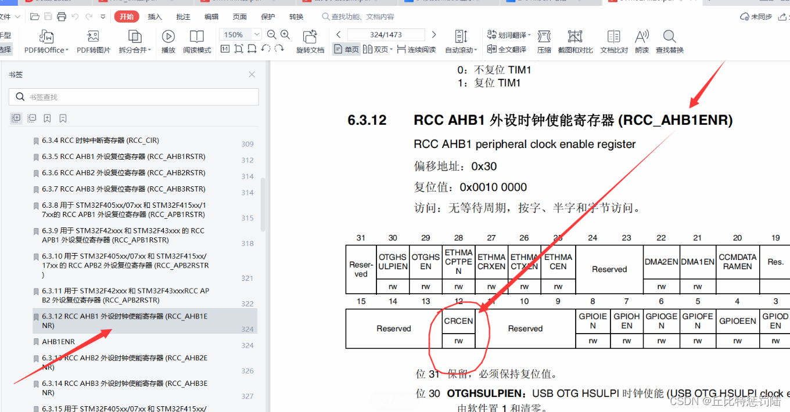Rotate page clockwise icon
The image size is (790, 412).
[279, 49]
